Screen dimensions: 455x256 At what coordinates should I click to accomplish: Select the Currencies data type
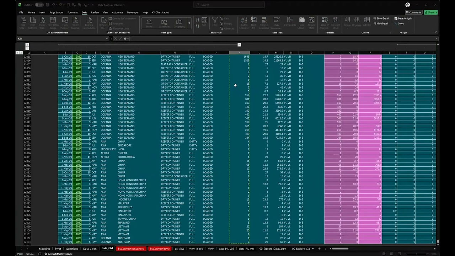coord(164,23)
